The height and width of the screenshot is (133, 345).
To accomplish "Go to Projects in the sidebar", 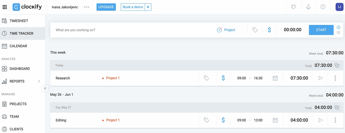I will (x=18, y=104).
